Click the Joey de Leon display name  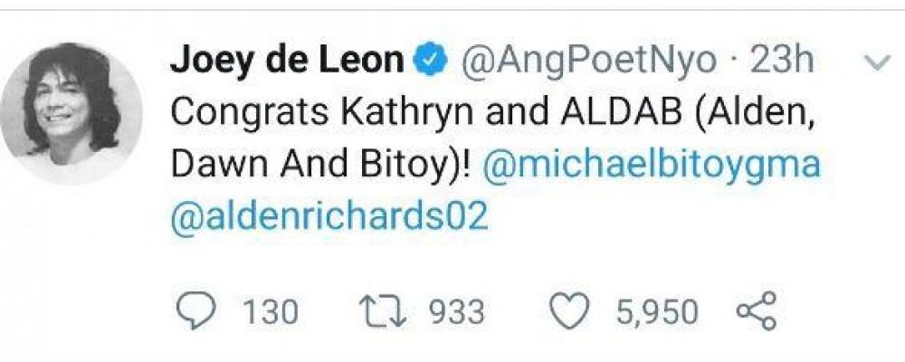pyautogui.click(x=285, y=62)
